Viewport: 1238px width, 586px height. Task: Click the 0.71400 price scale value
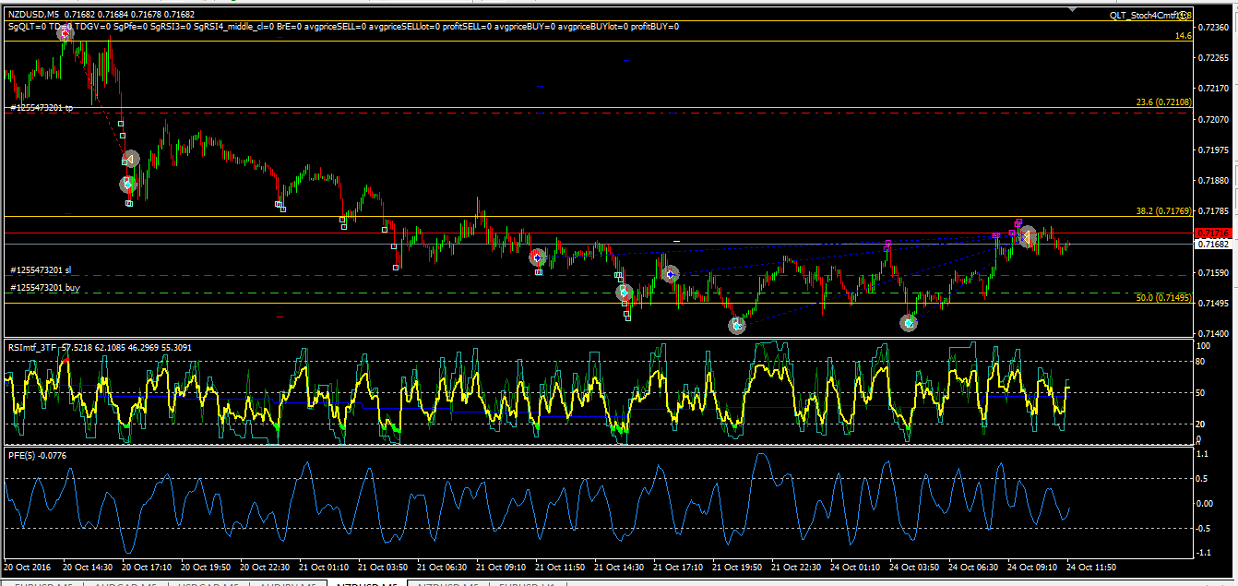(x=1211, y=334)
